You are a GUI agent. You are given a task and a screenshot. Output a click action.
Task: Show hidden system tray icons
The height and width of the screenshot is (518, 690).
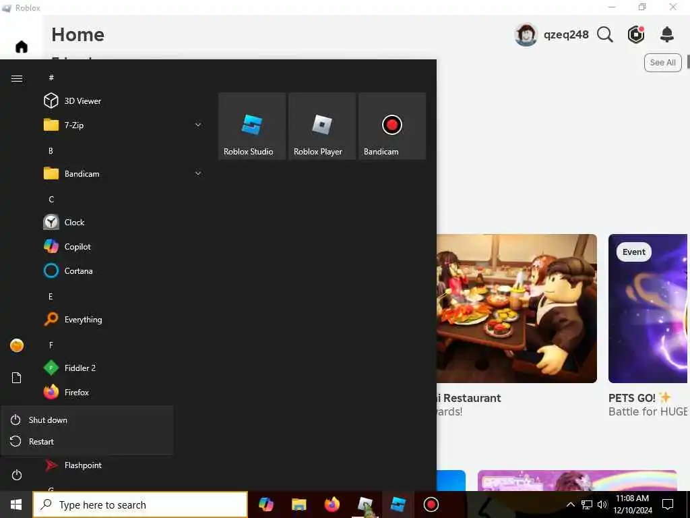[x=570, y=505]
